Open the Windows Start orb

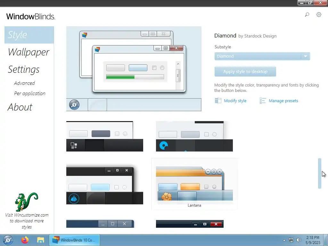(8, 240)
